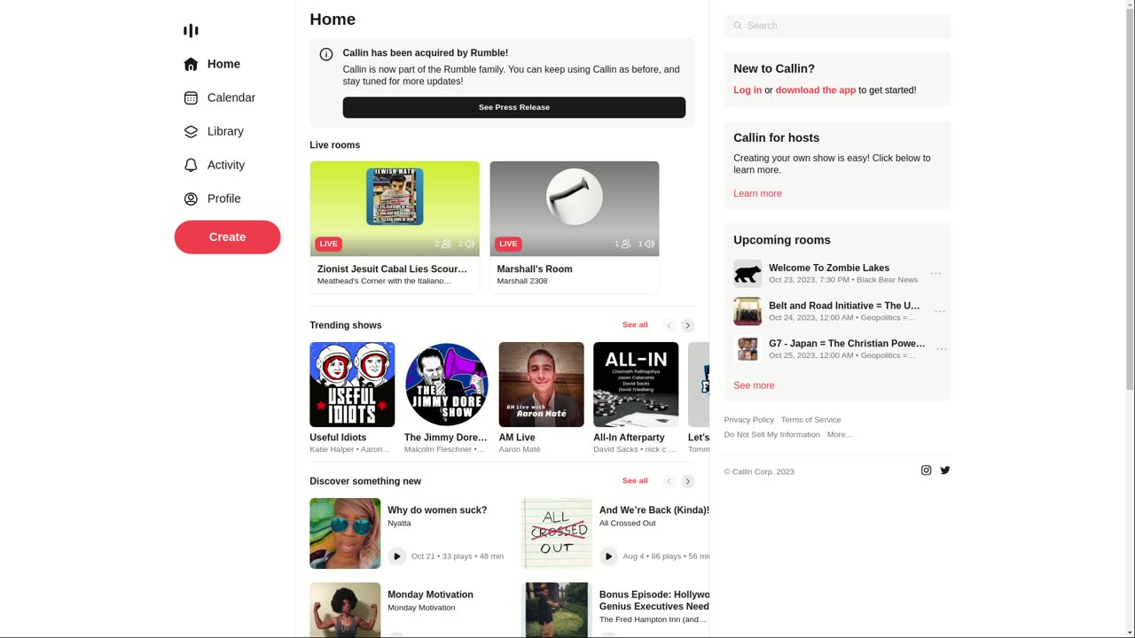Expand the More... footer link

839,434
